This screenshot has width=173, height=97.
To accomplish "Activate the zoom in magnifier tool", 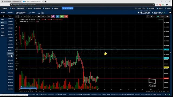I will pyautogui.click(x=17, y=44).
